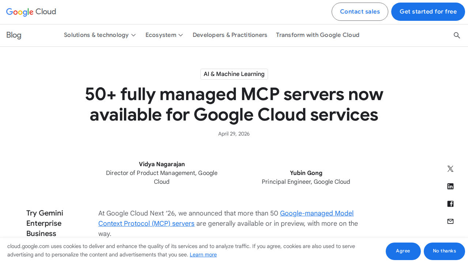
Task: Go to the Blog home
Action: click(14, 35)
